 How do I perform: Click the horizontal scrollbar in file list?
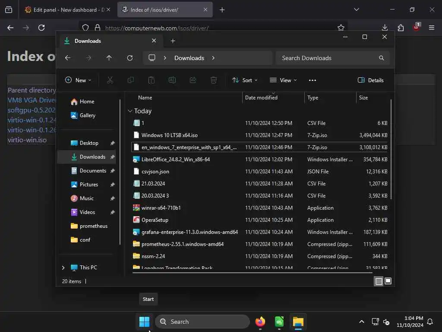252,273
